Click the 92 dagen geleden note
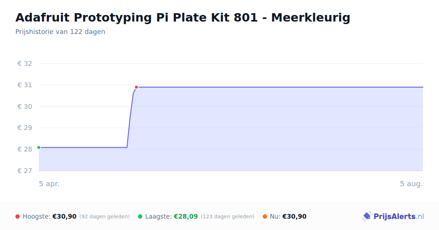 [x=105, y=216]
